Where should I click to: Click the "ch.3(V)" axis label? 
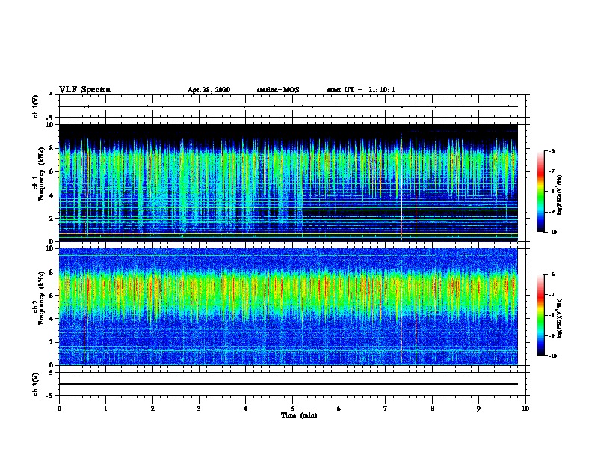[36, 384]
